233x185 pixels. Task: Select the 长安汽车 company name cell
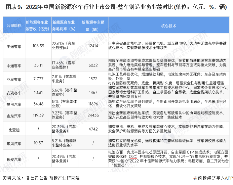14,159
